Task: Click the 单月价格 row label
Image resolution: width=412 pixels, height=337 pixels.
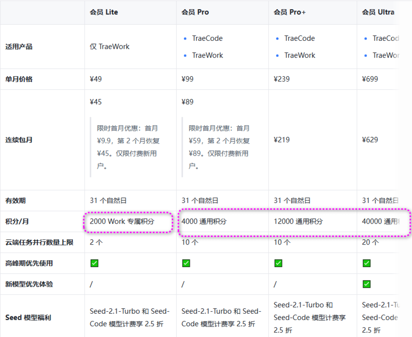Action: (19, 79)
